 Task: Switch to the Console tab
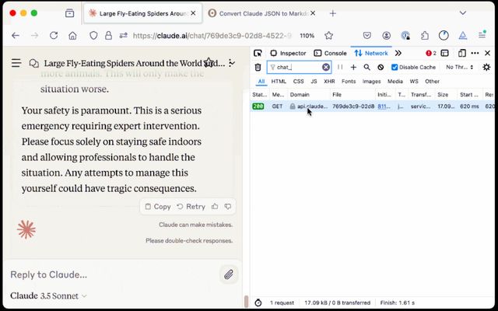coord(330,53)
